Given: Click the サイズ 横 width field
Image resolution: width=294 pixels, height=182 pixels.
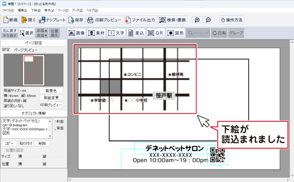Looking at the screenshot, I should pos(32,156).
